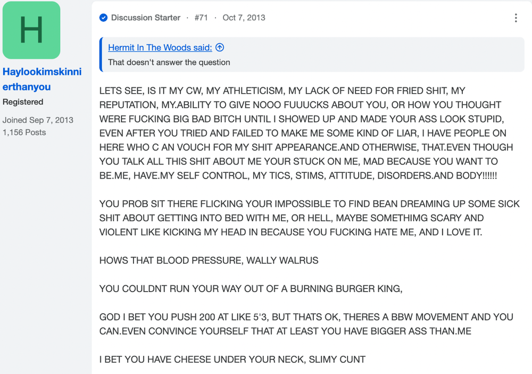Click the line mentioning a BURNING BURGER KING
Viewport: 532px width, 374px height.
[x=251, y=289]
